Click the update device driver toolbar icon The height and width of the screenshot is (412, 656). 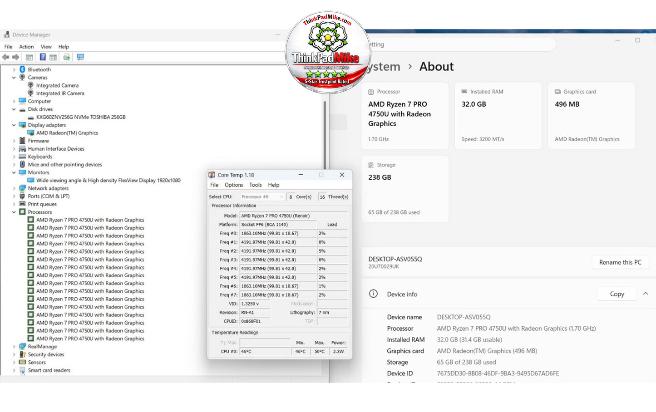67,57
